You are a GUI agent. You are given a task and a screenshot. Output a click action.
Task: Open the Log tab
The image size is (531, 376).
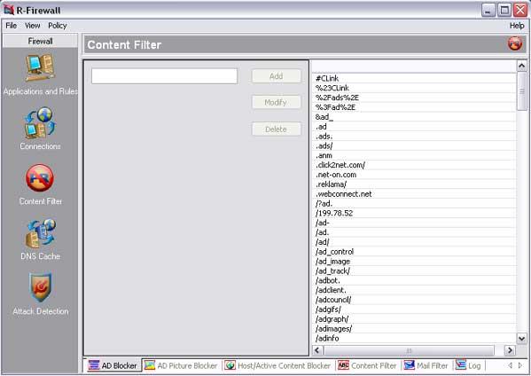[x=468, y=365]
